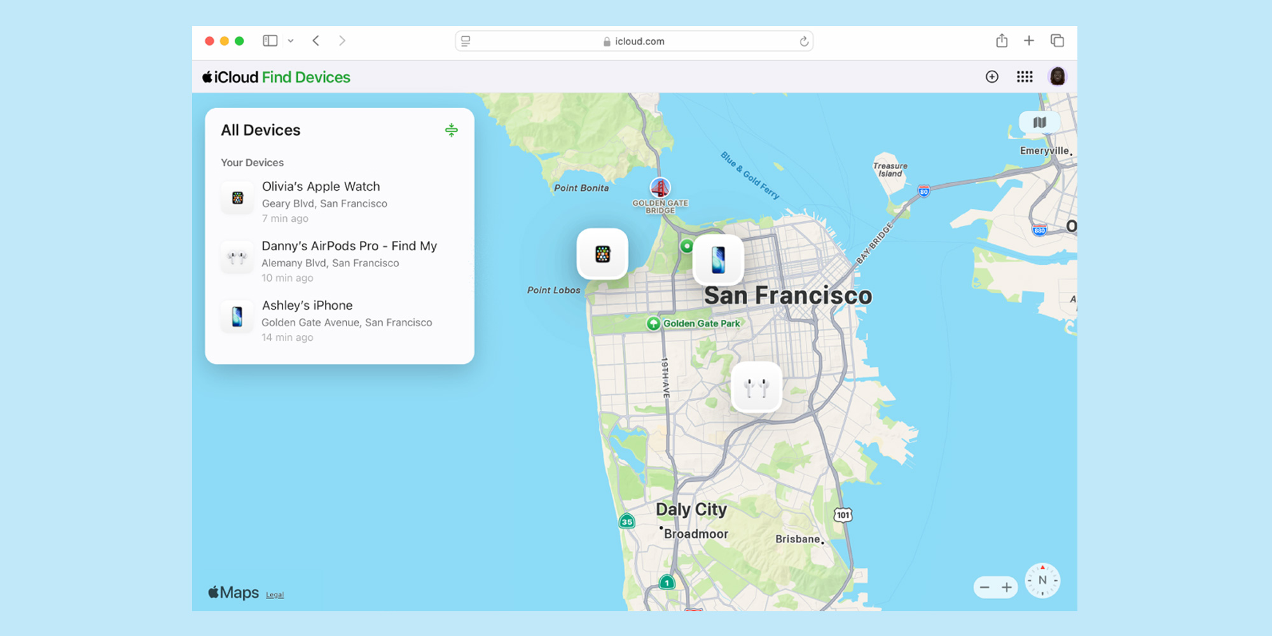The image size is (1272, 636).
Task: Click Golden Gate Park map label
Action: point(702,324)
